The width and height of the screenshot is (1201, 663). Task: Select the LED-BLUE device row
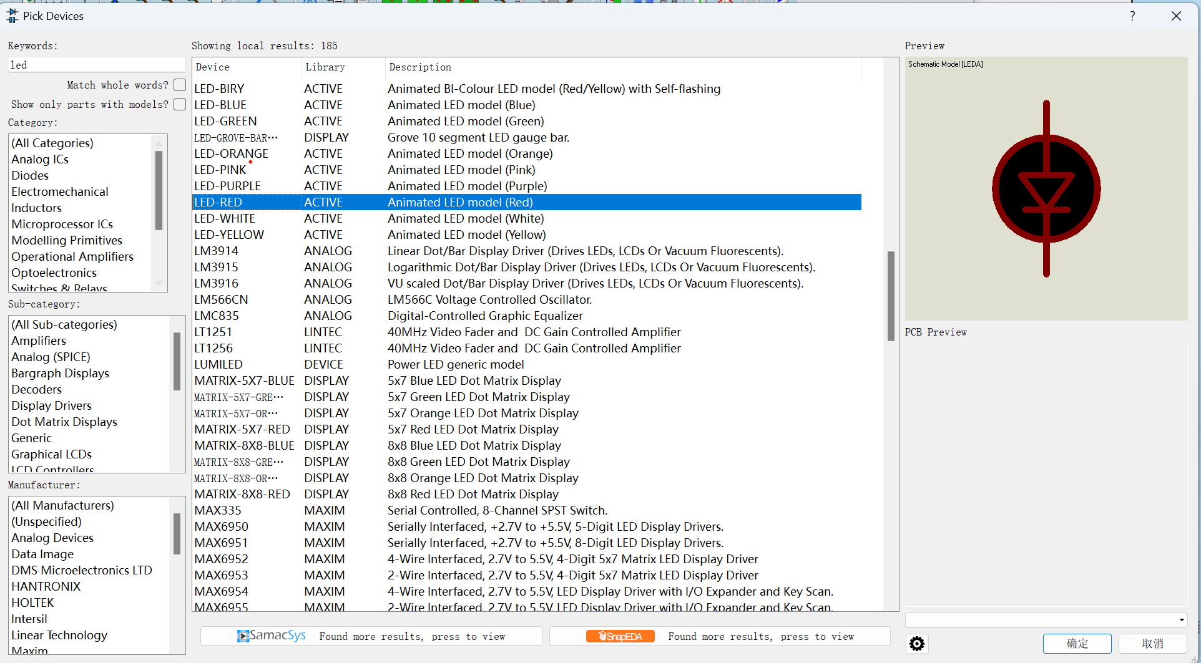pyautogui.click(x=527, y=105)
